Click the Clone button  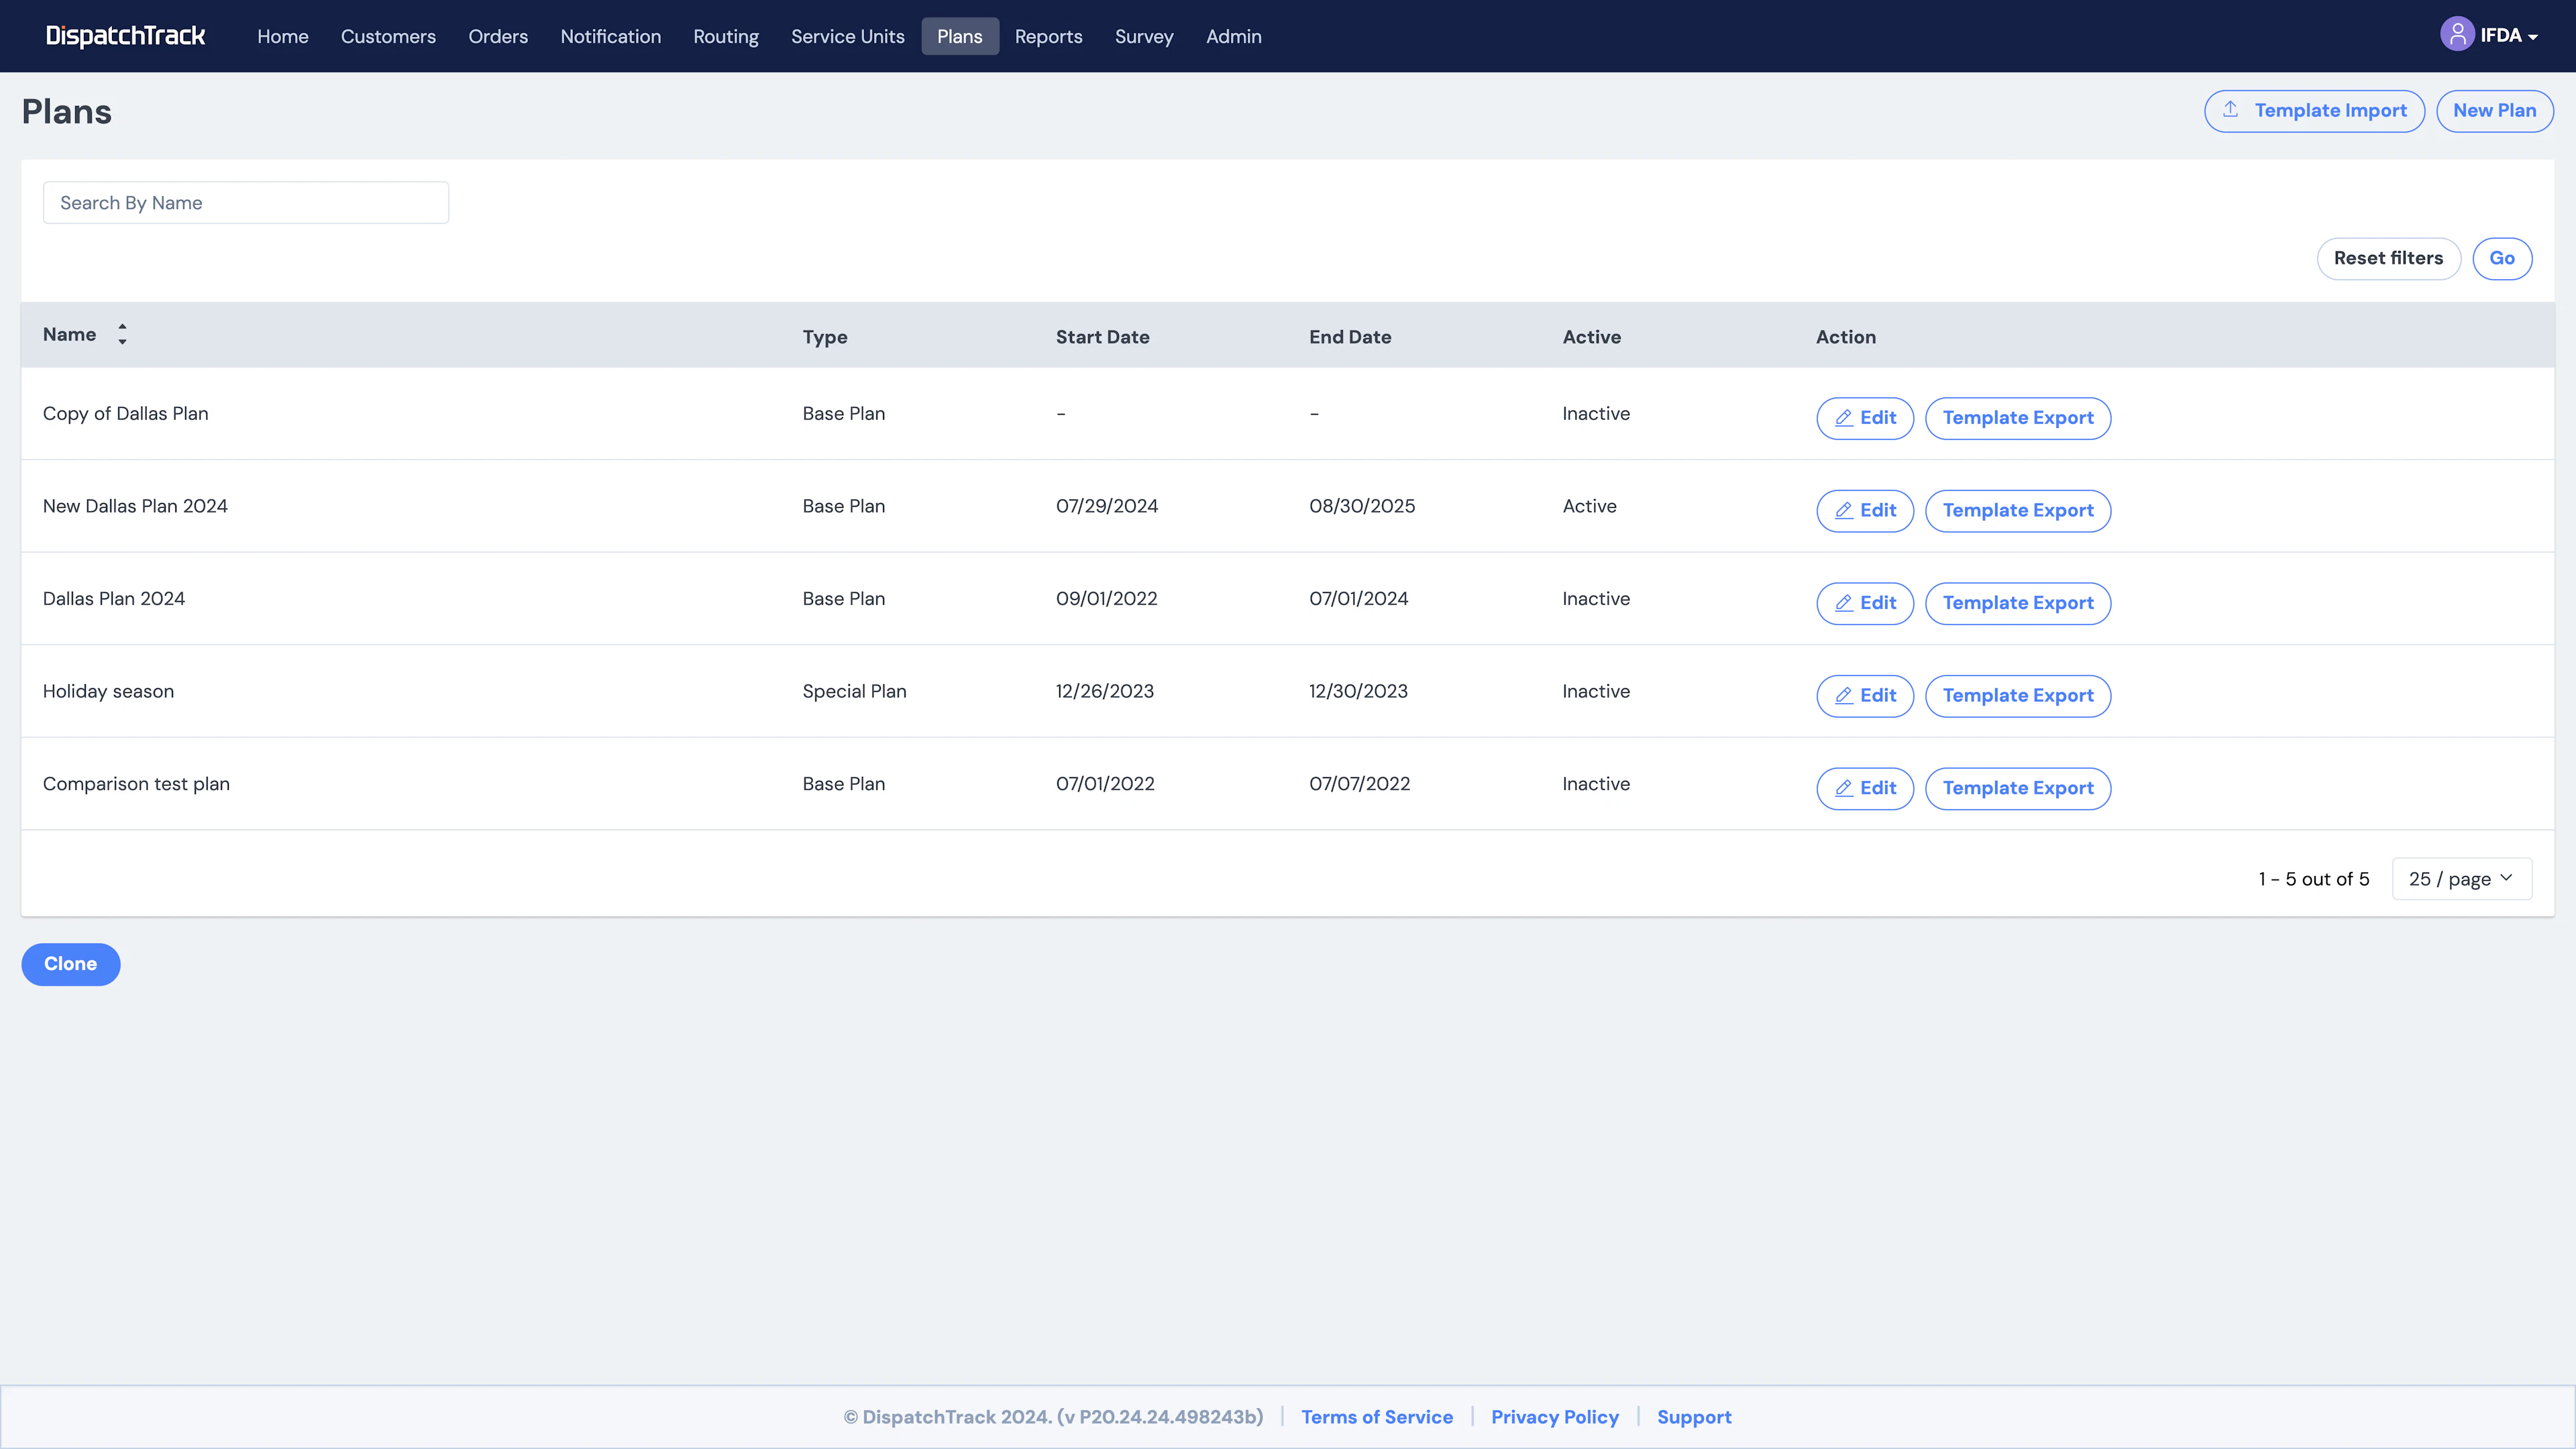click(70, 963)
